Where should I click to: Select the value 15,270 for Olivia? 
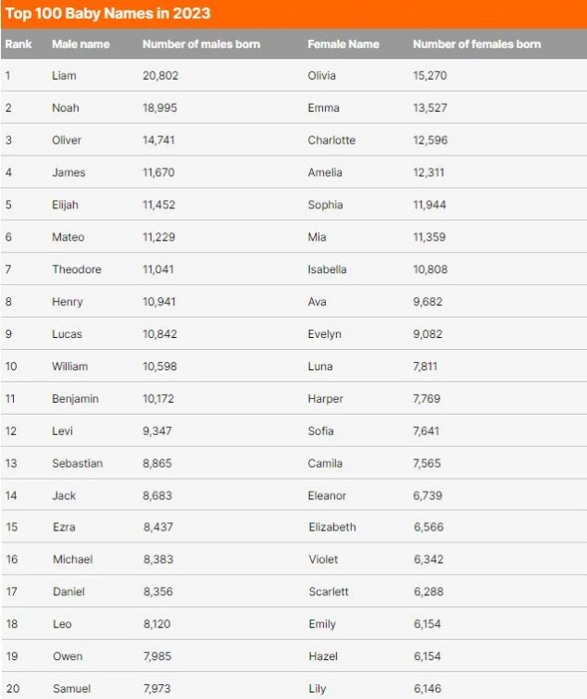430,76
